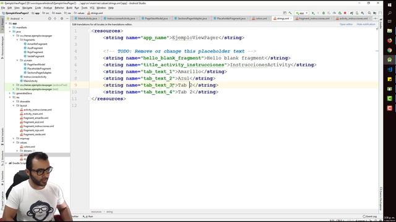Toggle the Run tool window button
The height and width of the screenshot is (222, 396).
click(88, 216)
